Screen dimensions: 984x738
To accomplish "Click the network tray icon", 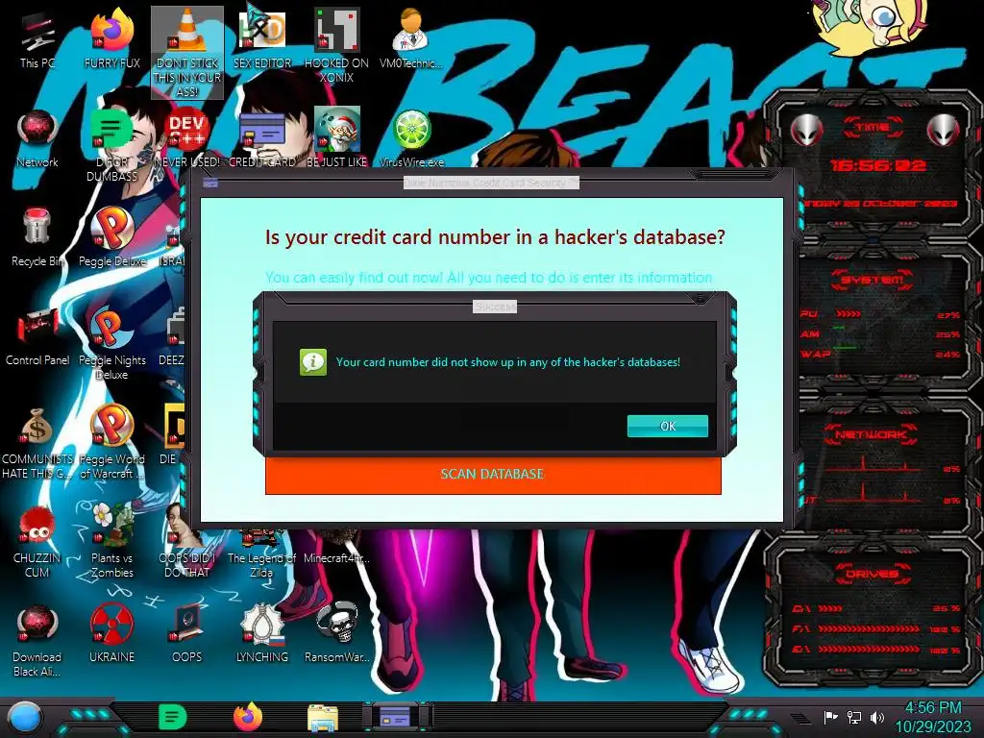I will [854, 717].
